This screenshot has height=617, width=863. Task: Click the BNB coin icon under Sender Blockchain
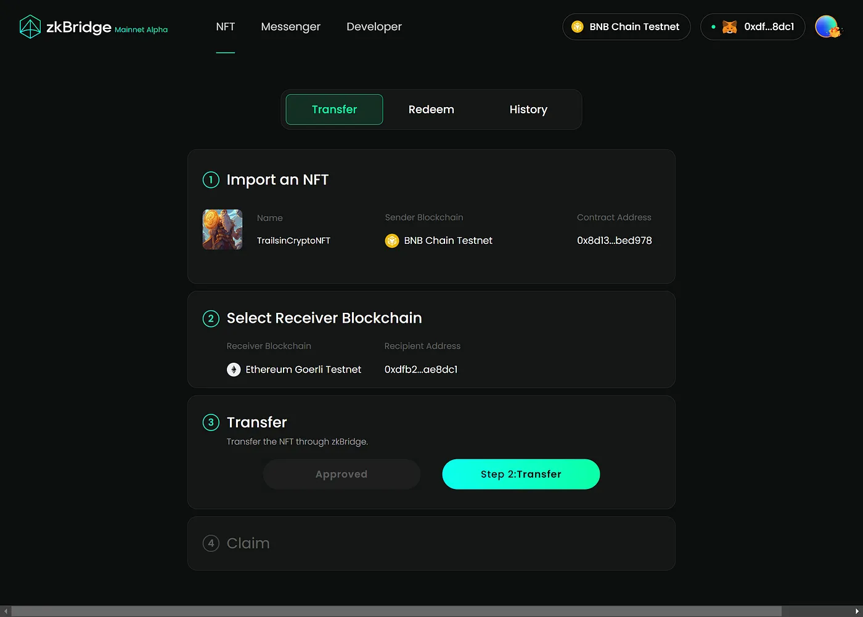pyautogui.click(x=392, y=241)
